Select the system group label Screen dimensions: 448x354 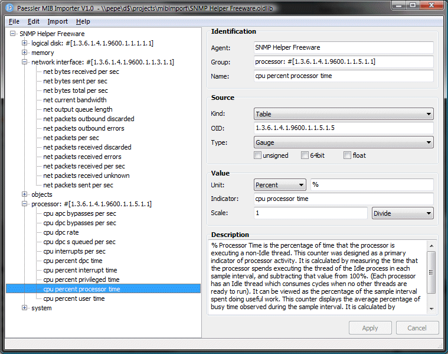point(41,308)
